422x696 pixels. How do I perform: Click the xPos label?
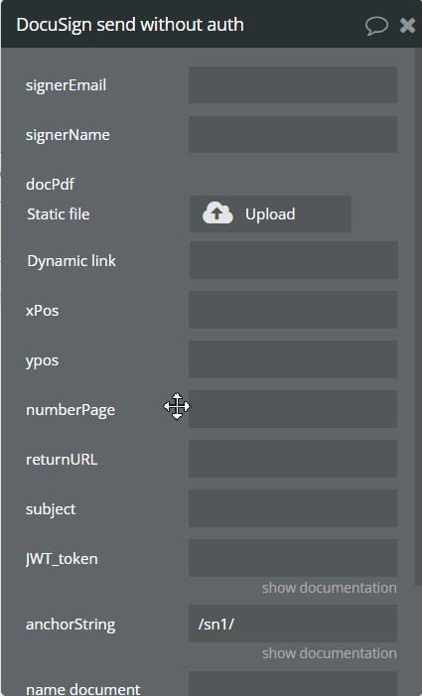click(x=42, y=310)
